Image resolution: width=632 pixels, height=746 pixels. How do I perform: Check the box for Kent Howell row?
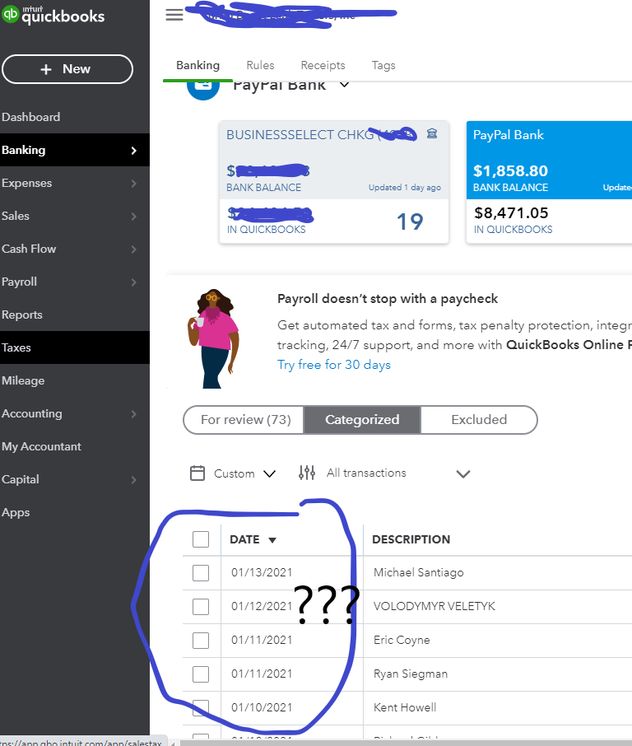coord(201,708)
